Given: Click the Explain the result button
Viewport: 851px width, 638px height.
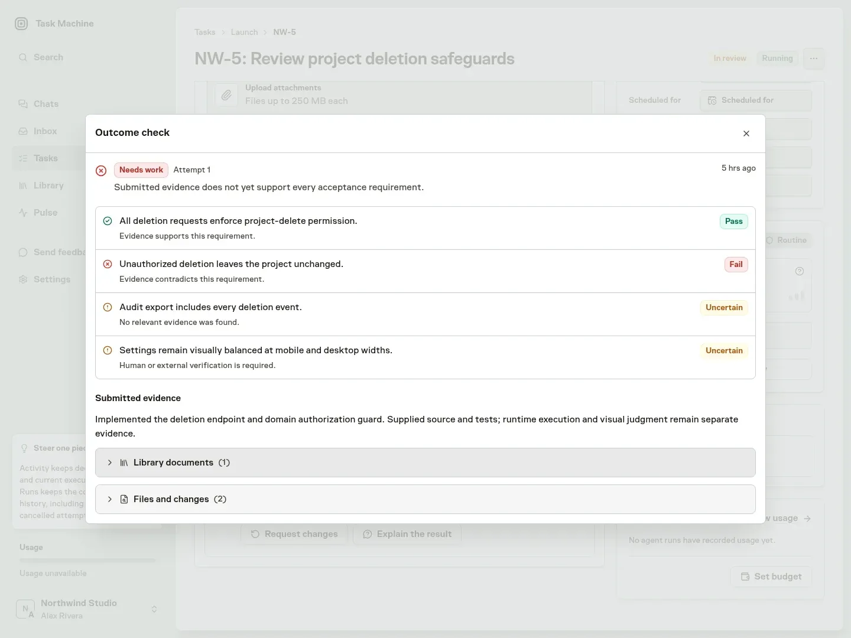Looking at the screenshot, I should click(407, 534).
